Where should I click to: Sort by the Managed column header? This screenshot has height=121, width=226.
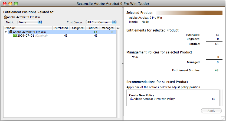(x=108, y=28)
